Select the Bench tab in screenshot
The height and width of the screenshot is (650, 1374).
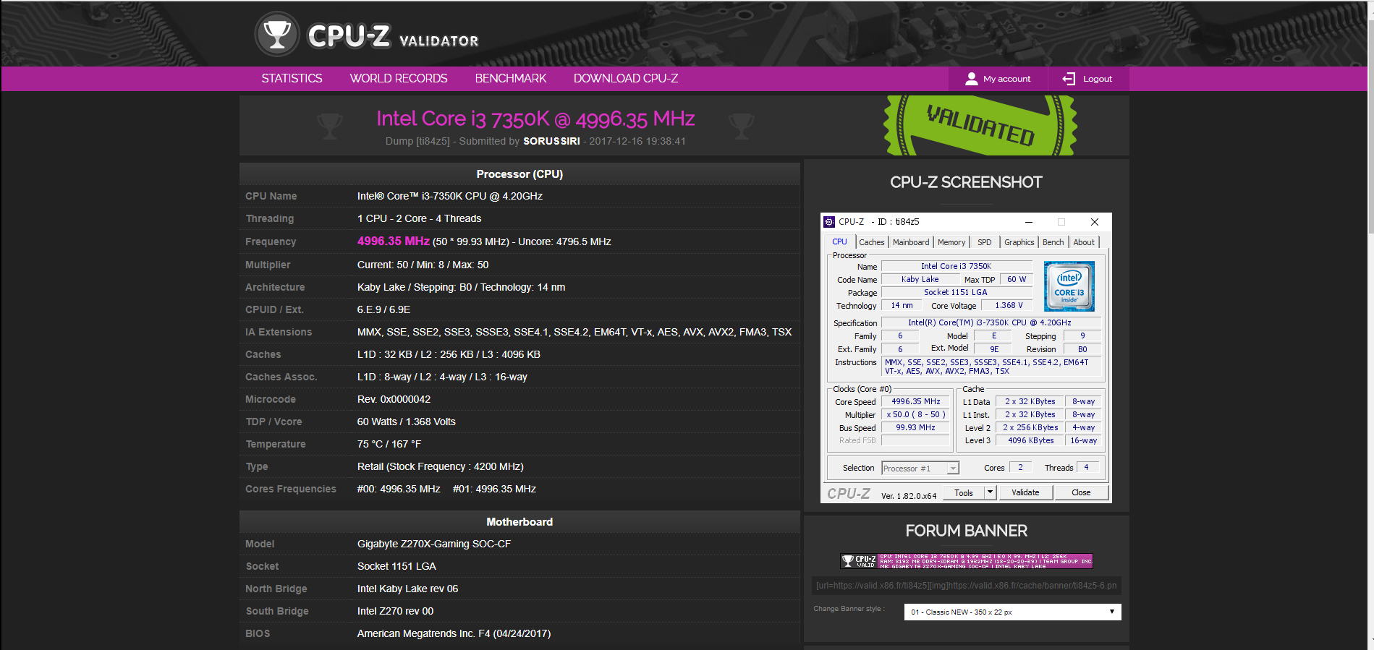tap(1053, 242)
